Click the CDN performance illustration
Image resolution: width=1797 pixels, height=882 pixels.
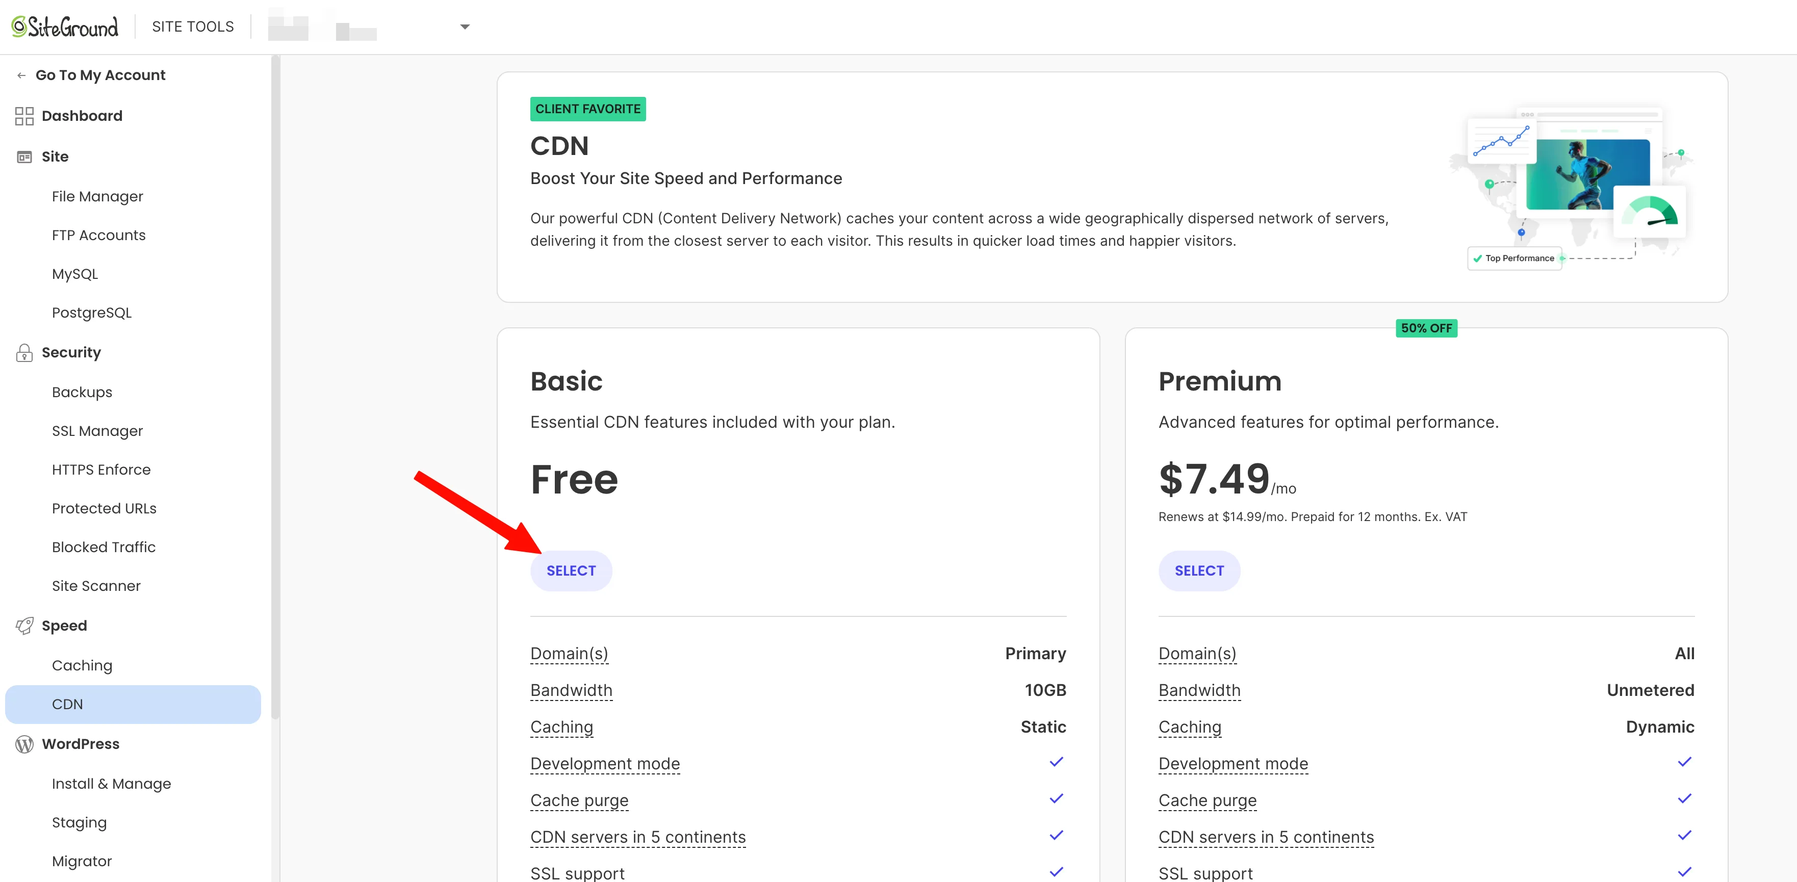[x=1572, y=188]
